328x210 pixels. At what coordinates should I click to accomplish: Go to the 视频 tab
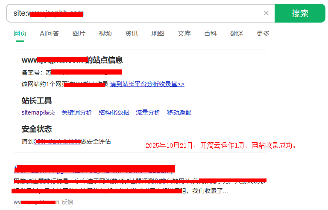point(105,33)
